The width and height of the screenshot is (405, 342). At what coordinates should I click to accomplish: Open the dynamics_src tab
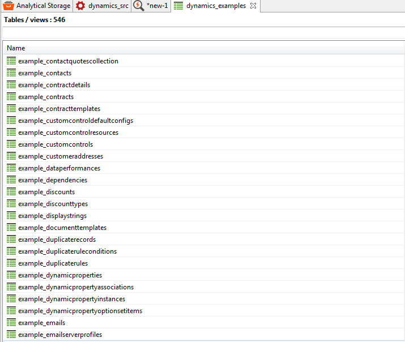pyautogui.click(x=108, y=6)
